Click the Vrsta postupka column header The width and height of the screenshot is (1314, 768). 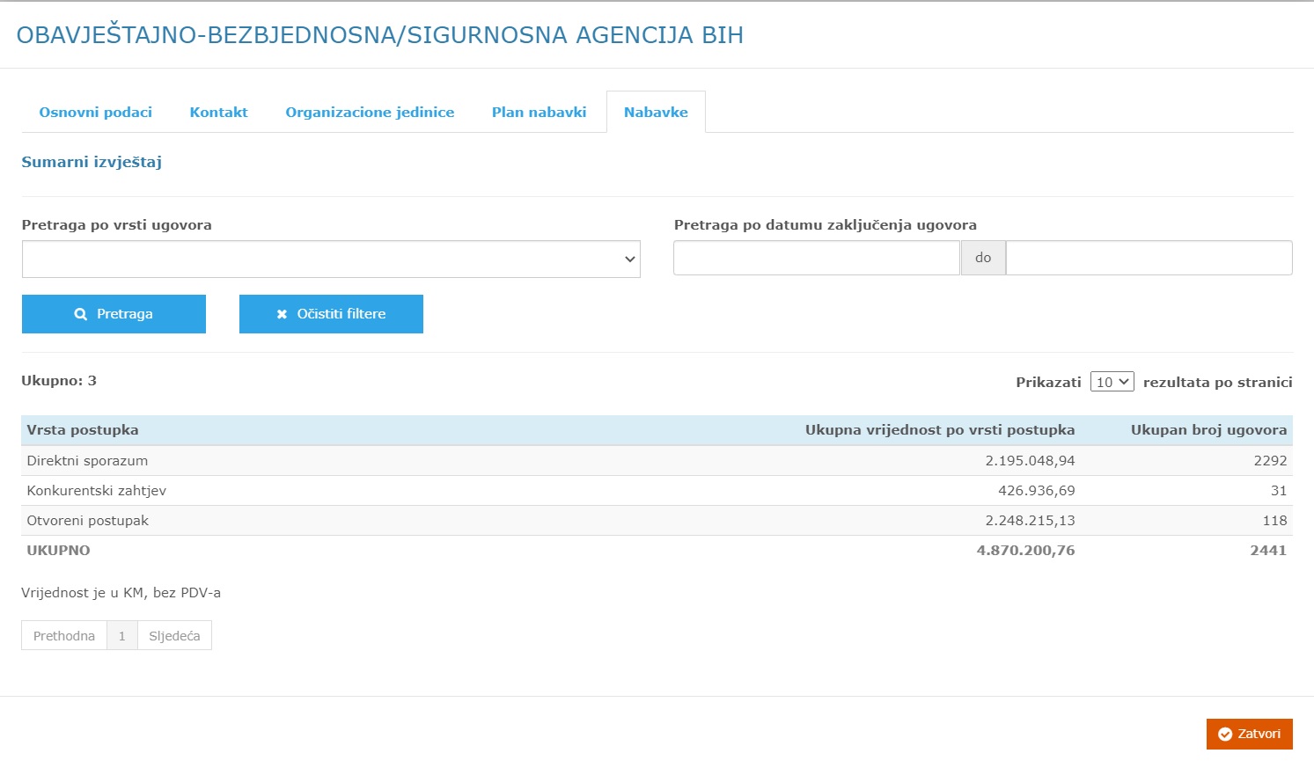83,430
